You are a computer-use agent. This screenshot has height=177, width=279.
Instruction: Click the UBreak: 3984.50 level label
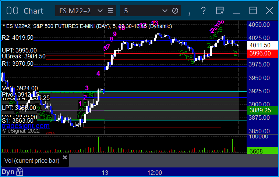[24, 57]
